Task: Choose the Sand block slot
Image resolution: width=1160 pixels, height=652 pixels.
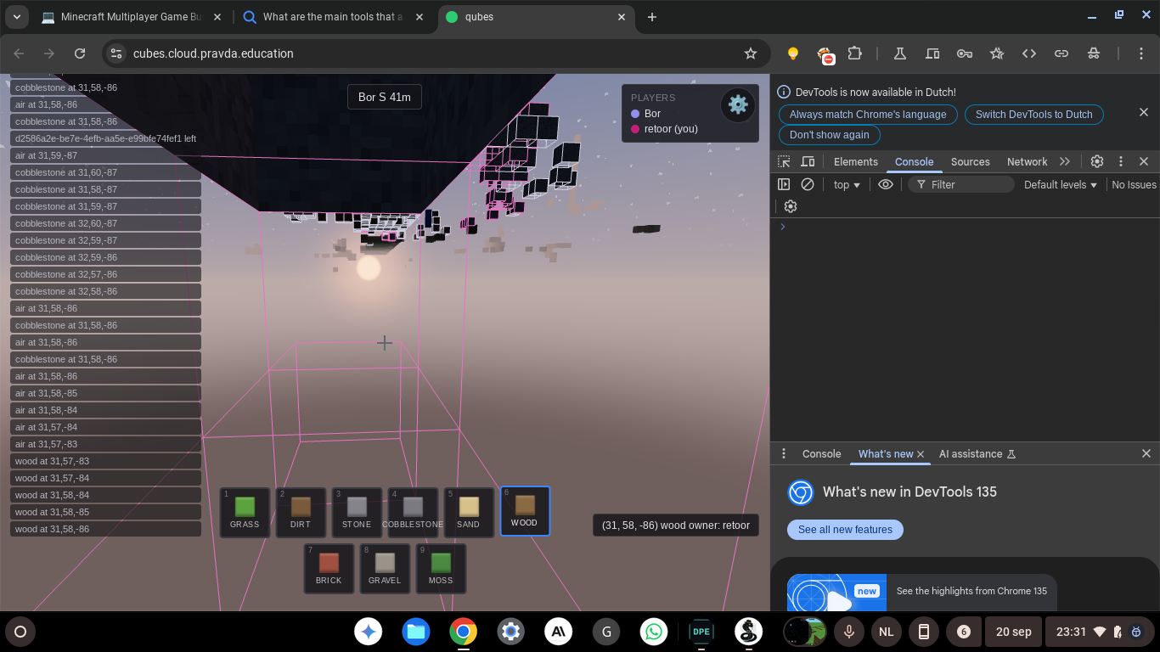Action: pos(469,512)
